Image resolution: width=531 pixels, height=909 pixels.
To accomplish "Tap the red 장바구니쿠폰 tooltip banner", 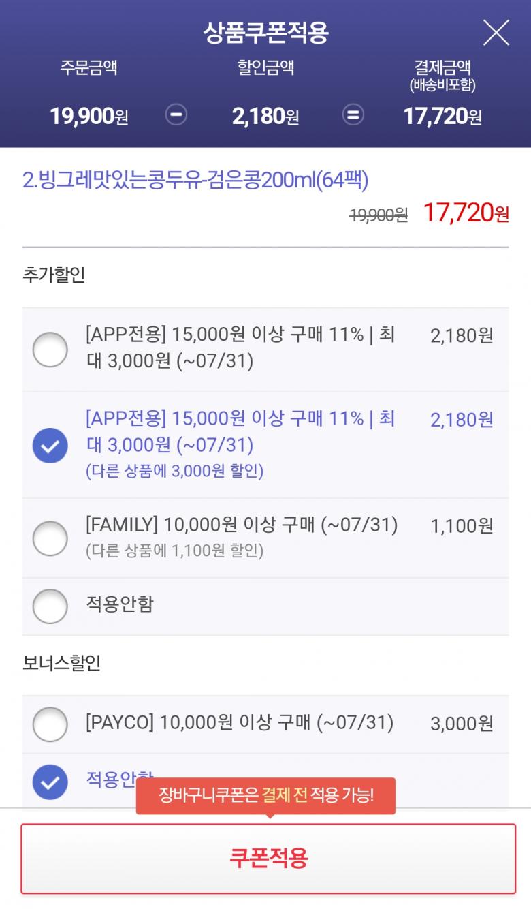I will tap(265, 795).
